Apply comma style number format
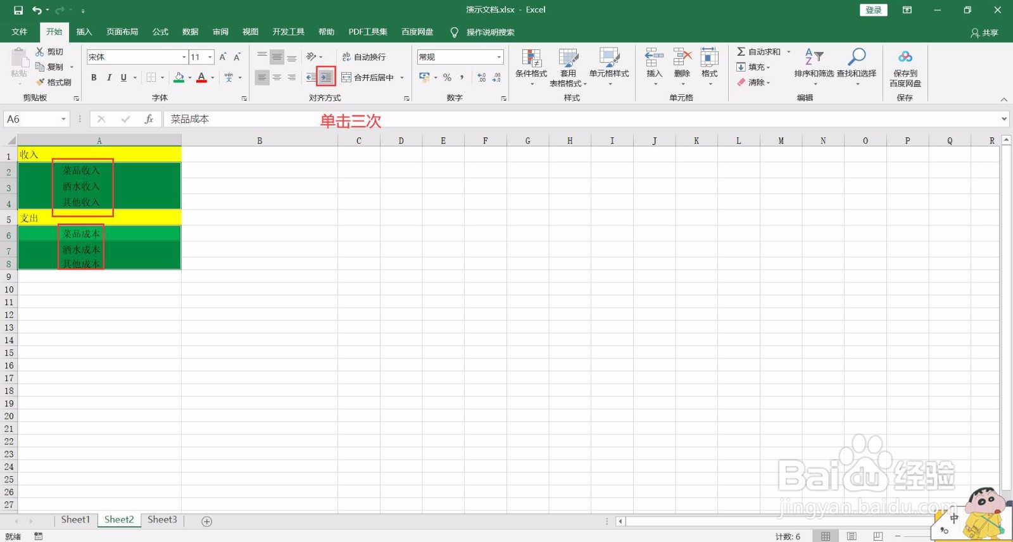The height and width of the screenshot is (542, 1013). pyautogui.click(x=462, y=77)
